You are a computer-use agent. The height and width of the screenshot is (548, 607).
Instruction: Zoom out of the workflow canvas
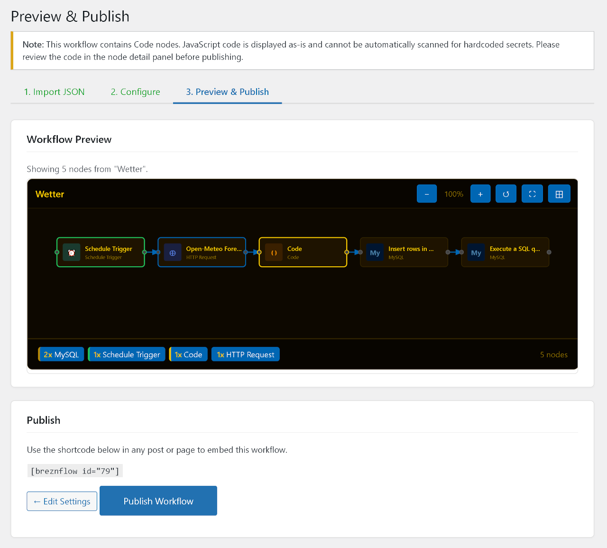coord(426,194)
